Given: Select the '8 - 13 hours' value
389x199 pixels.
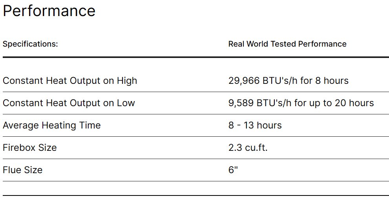Looking at the screenshot, I should [x=255, y=125].
